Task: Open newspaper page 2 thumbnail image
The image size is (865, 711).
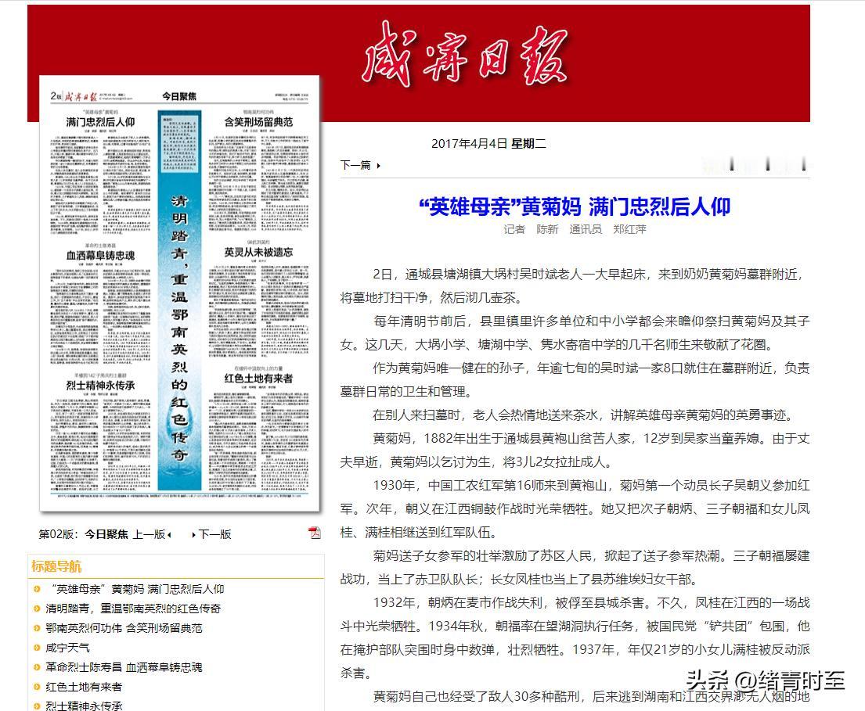Action: pyautogui.click(x=180, y=293)
